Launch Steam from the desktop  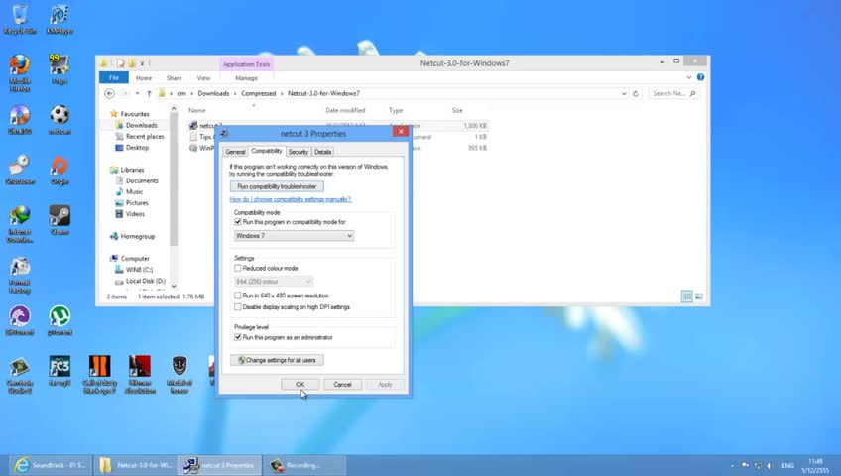click(60, 220)
